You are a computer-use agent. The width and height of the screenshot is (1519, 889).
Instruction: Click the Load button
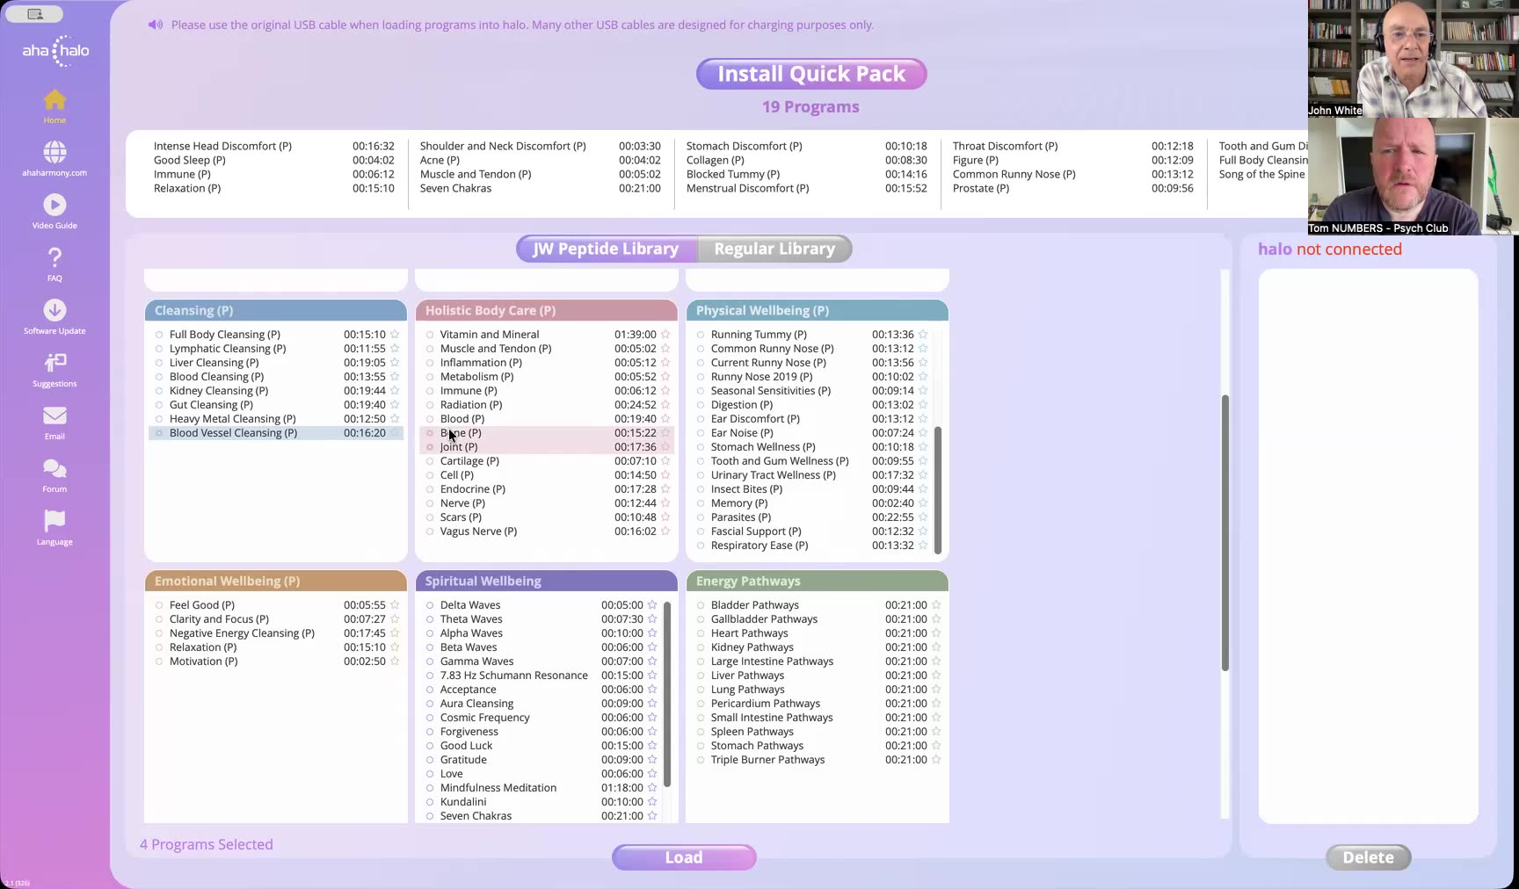click(x=684, y=857)
